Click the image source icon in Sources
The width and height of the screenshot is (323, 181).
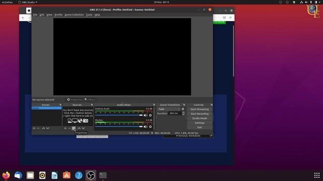pos(70,121)
